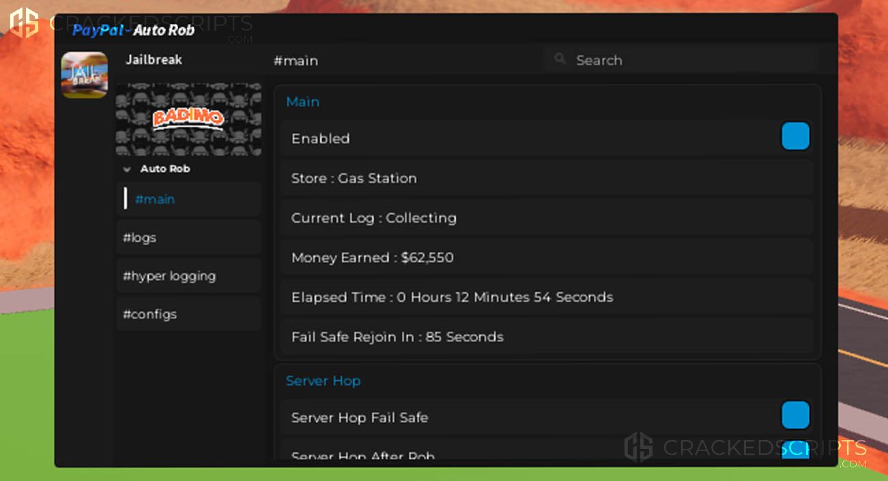Toggle the Server Hop After Rob switch
The image size is (888, 481).
(x=795, y=450)
